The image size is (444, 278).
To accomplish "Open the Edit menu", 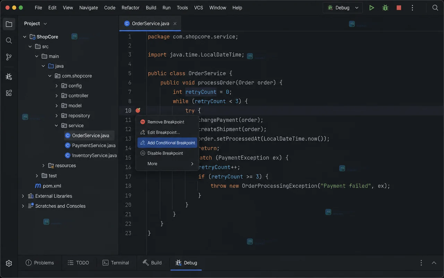I will click(x=52, y=8).
